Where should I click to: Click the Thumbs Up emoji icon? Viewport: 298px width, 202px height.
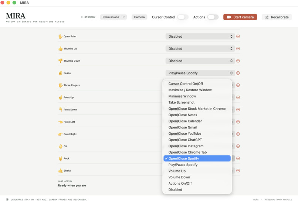(x=60, y=49)
